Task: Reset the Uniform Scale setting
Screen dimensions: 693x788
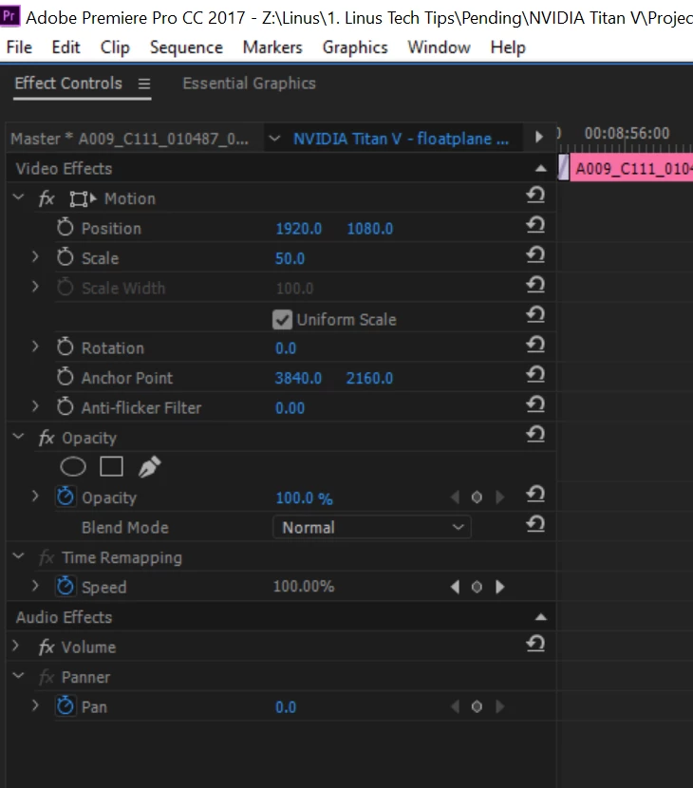Action: 535,314
